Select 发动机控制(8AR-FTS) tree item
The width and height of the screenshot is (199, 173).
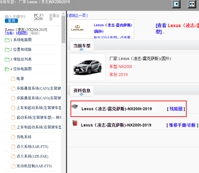pos(34,166)
